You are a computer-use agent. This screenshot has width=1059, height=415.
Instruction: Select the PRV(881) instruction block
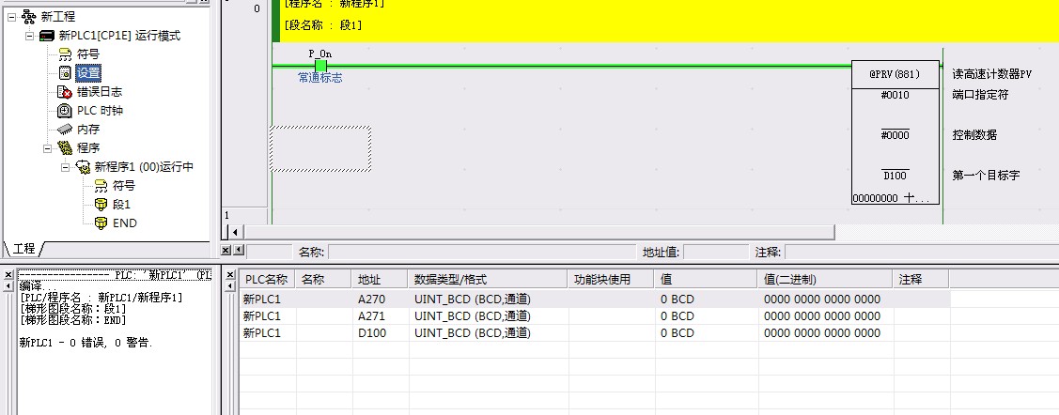coord(894,73)
